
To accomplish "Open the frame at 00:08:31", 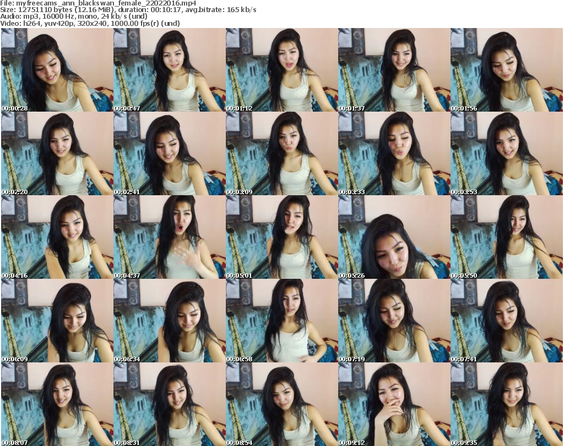I will click(170, 404).
